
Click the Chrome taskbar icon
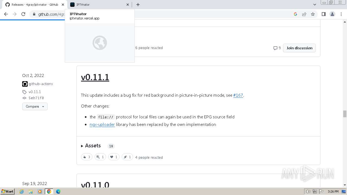pos(49,191)
